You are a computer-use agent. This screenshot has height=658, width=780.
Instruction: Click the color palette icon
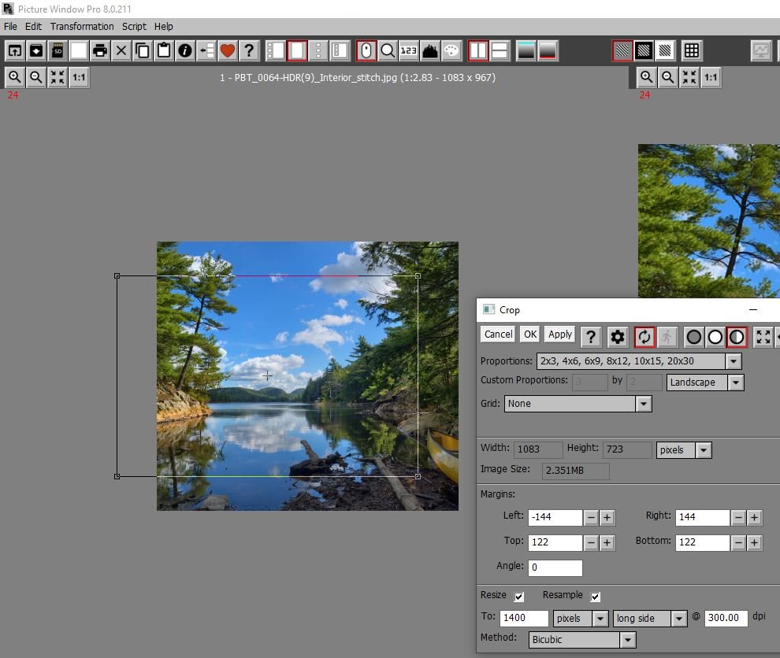451,51
